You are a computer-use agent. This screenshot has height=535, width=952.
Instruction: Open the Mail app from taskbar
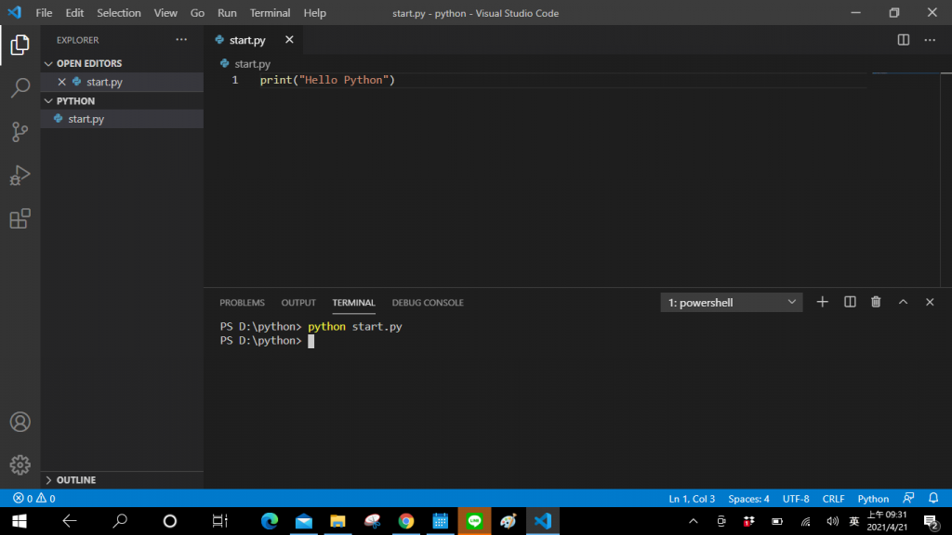pyautogui.click(x=304, y=521)
